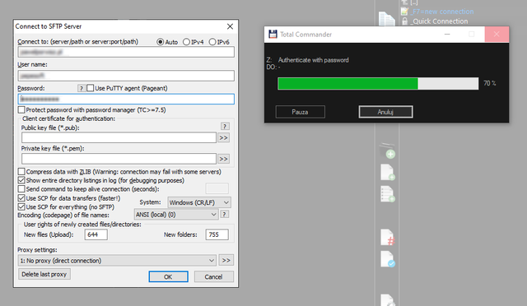This screenshot has width=527, height=306.
Task: Click the >> browse button for the public key file
Action: [x=223, y=137]
